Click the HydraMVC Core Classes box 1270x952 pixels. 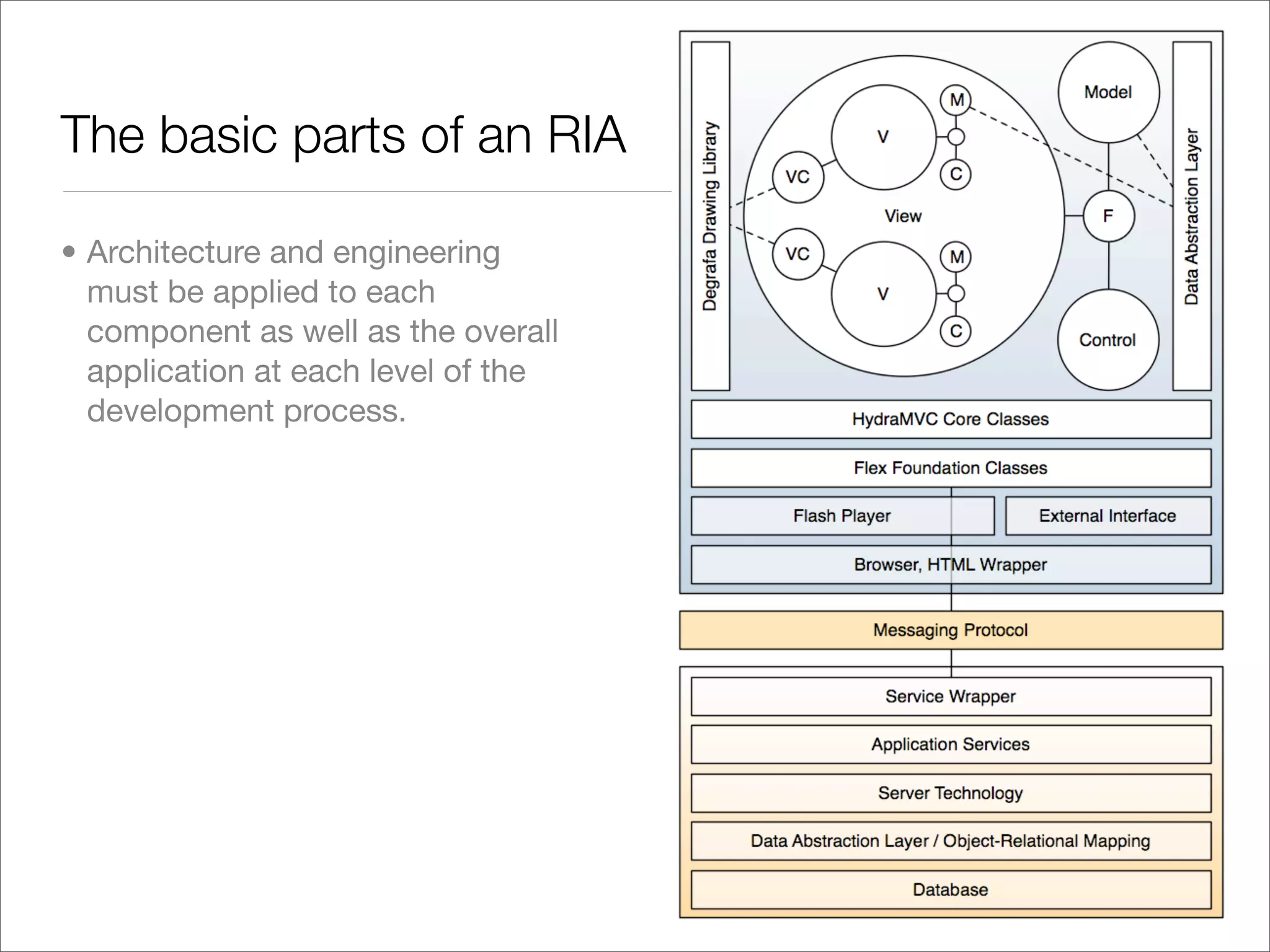[x=950, y=419]
